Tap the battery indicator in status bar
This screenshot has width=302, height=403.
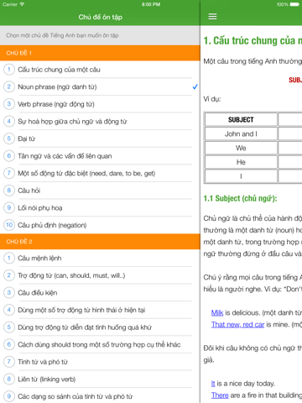(294, 4)
